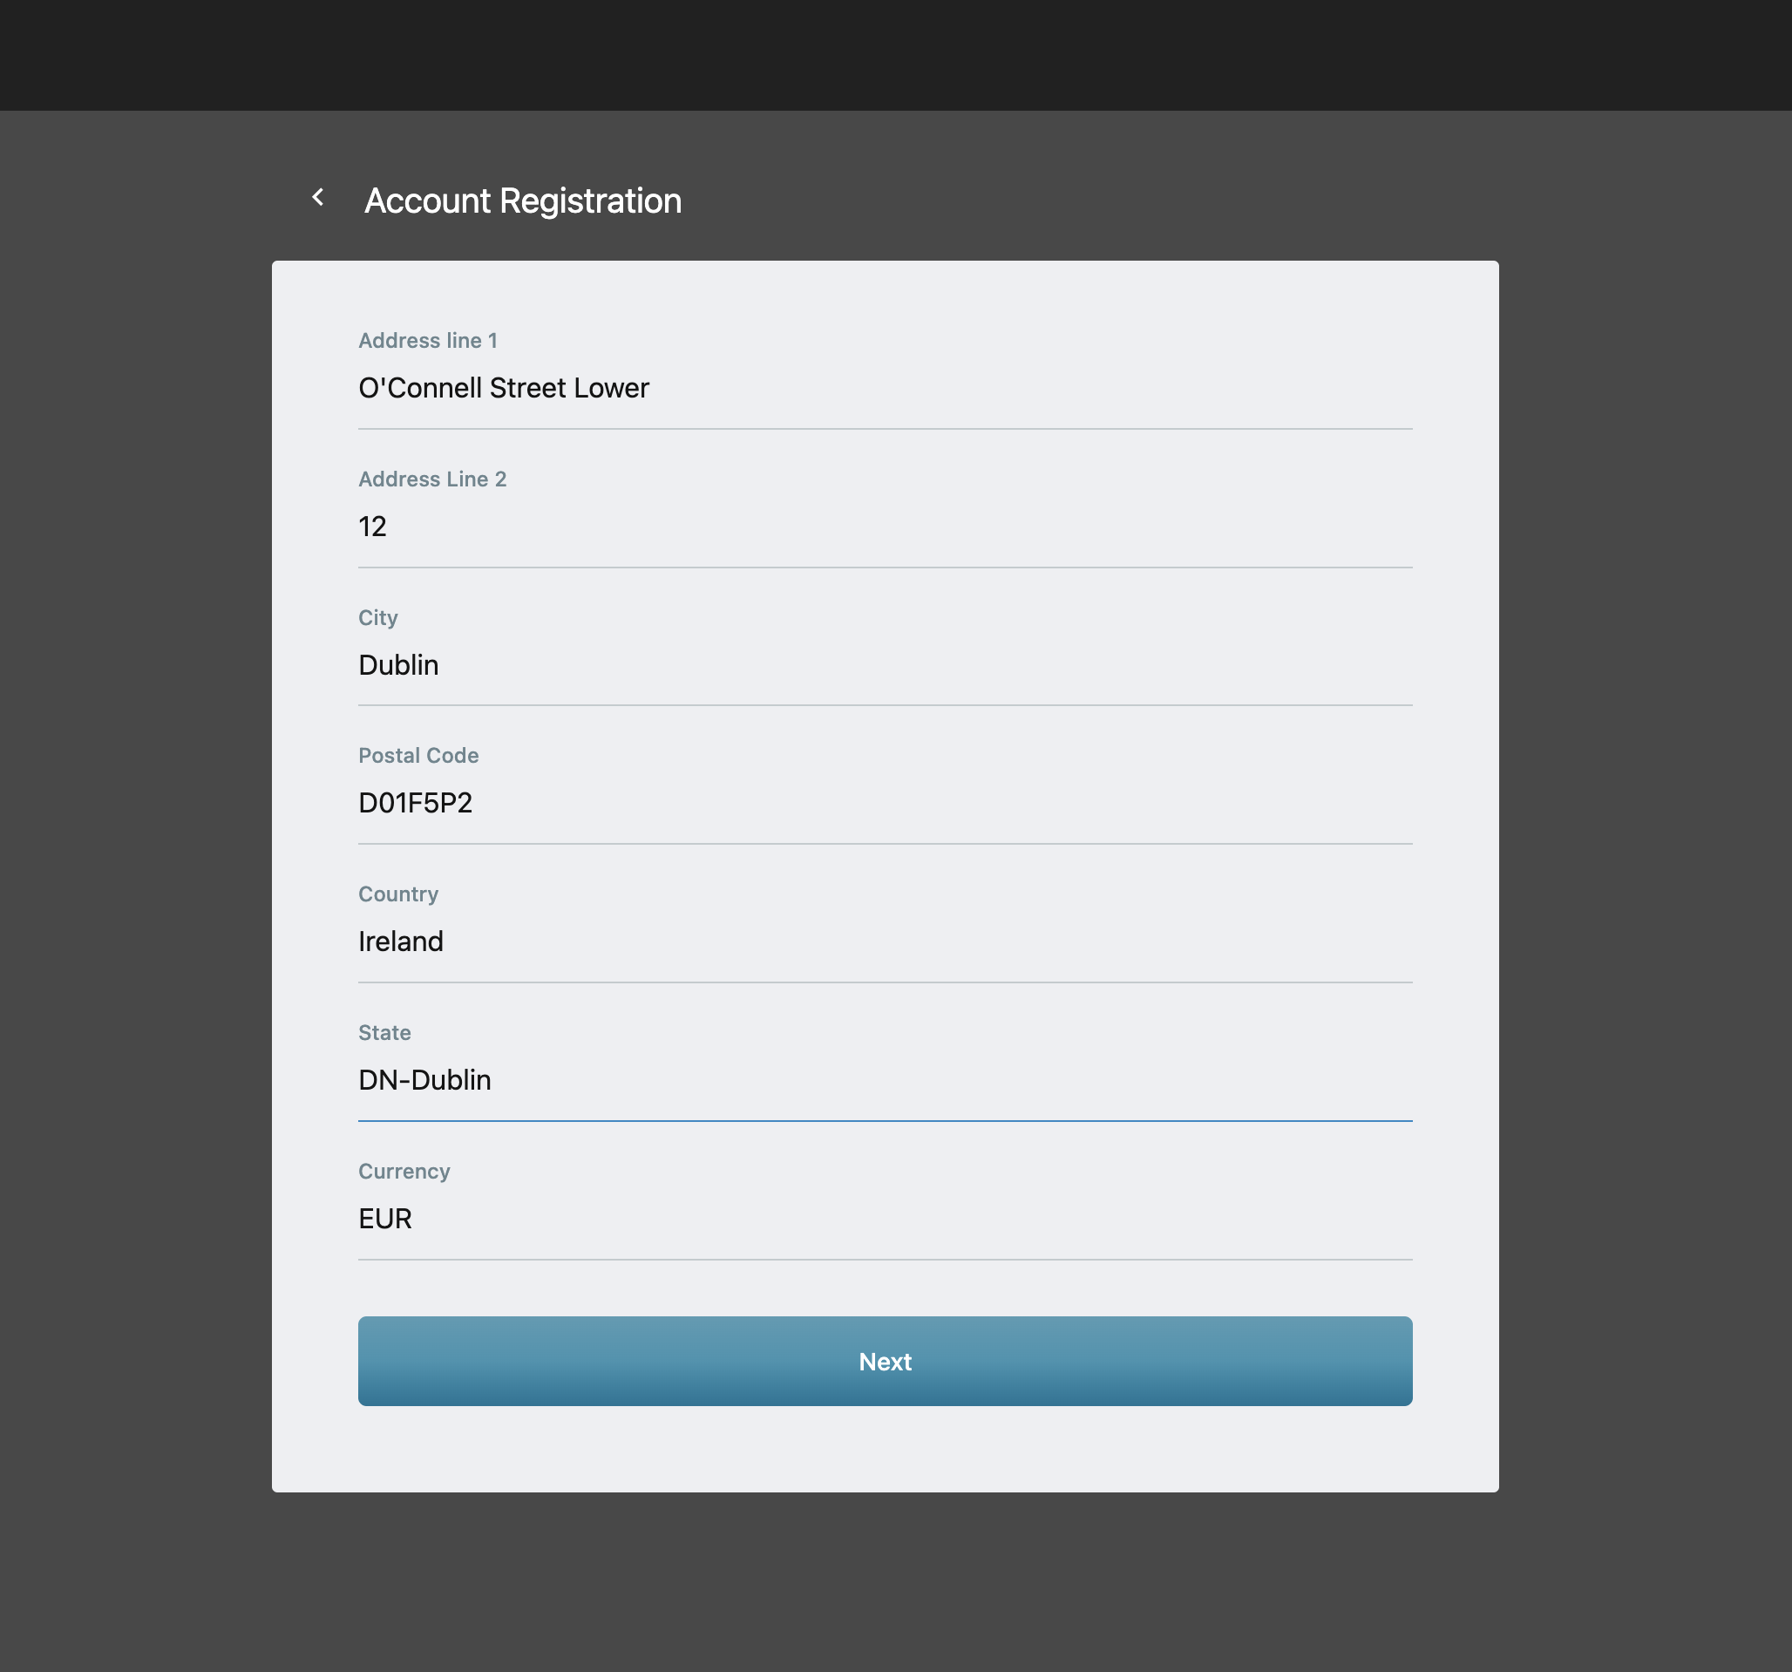Select the Account Registration heading text
Screen dimensions: 1792x1672
point(523,201)
